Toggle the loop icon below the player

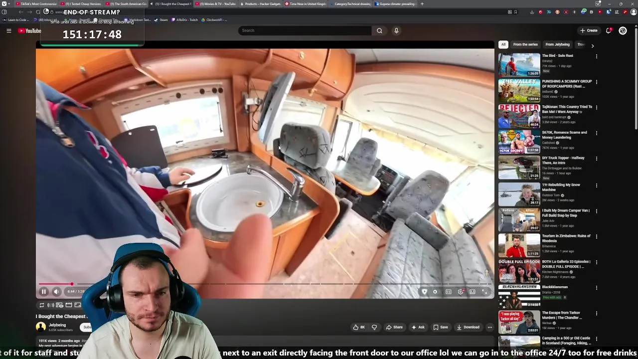(x=42, y=305)
